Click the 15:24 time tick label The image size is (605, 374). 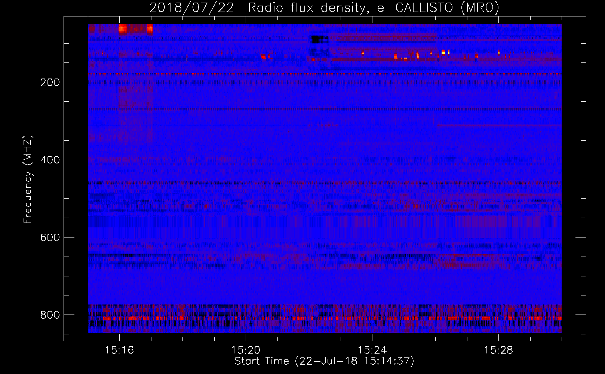coord(372,350)
